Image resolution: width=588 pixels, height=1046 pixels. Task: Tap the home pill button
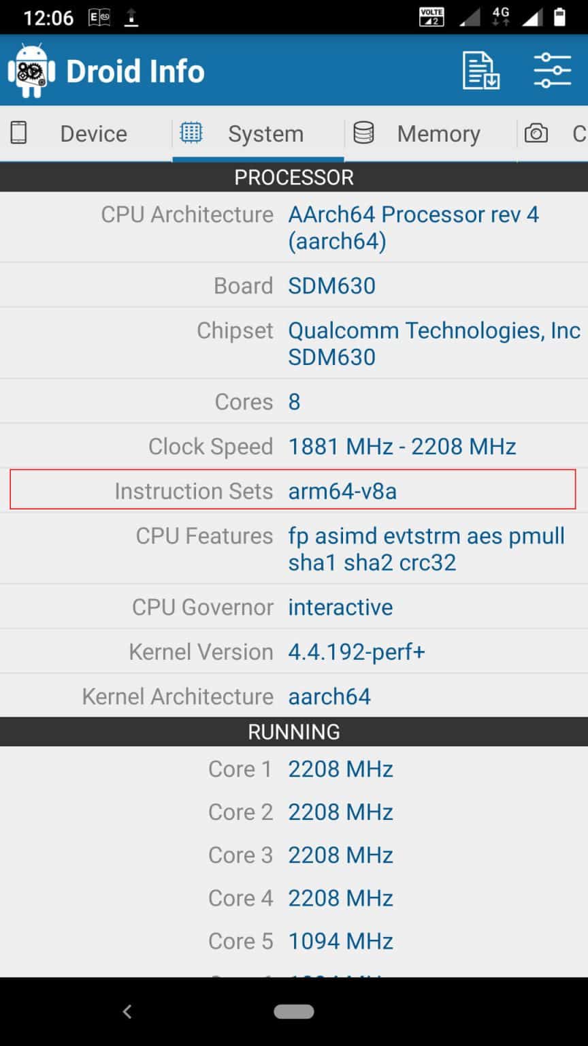pos(294,1012)
